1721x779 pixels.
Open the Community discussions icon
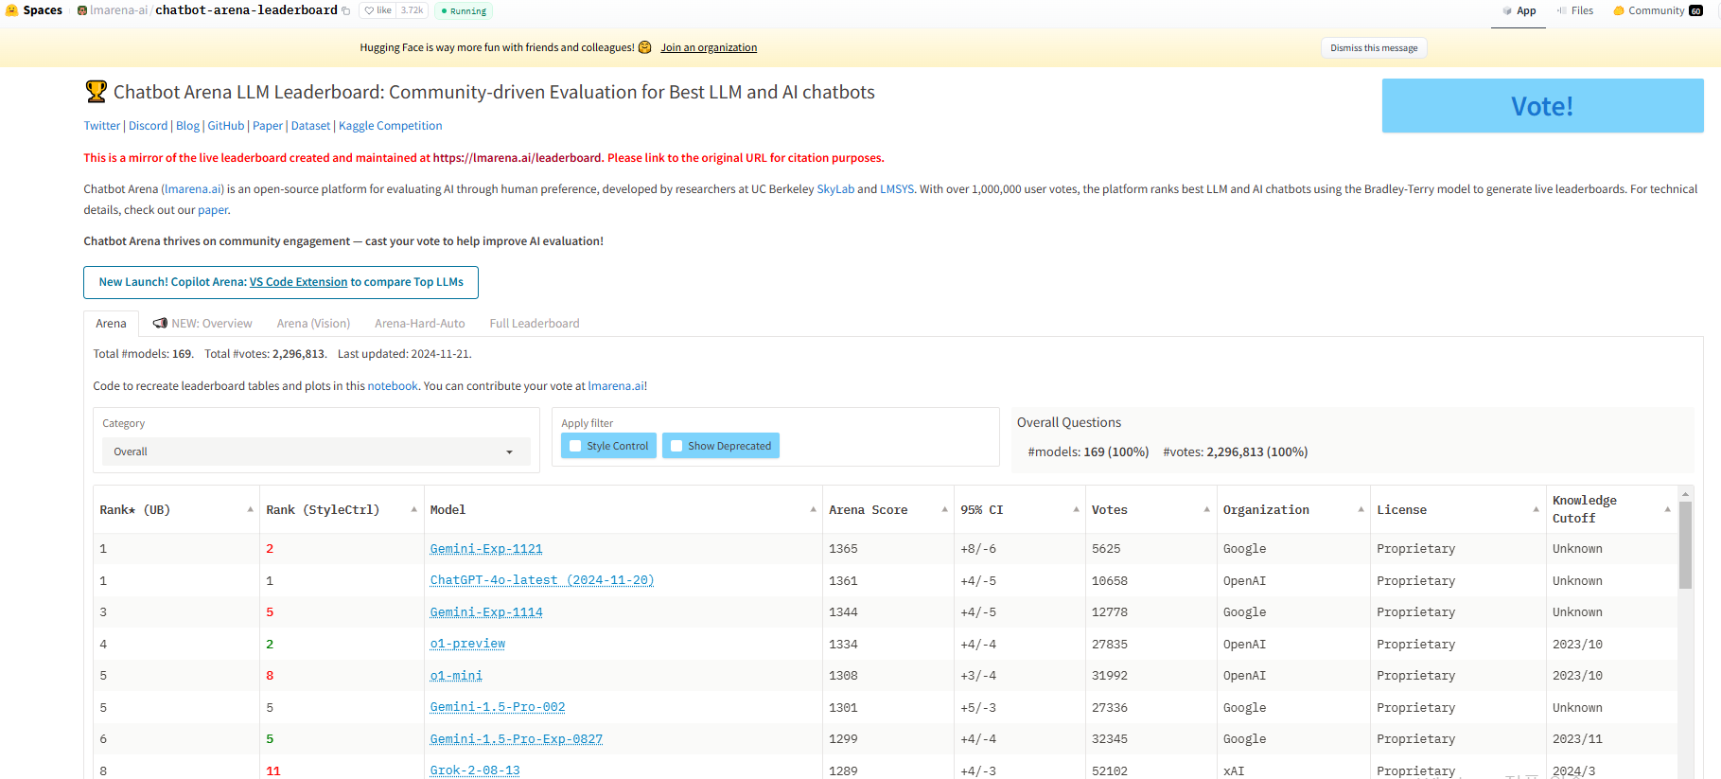(1619, 11)
